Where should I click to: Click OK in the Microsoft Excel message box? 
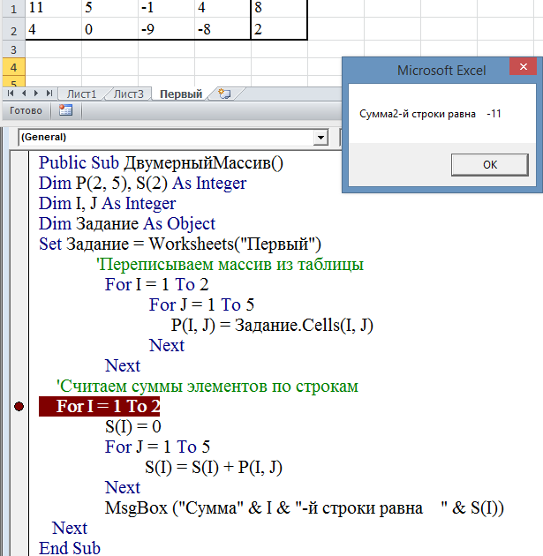490,164
